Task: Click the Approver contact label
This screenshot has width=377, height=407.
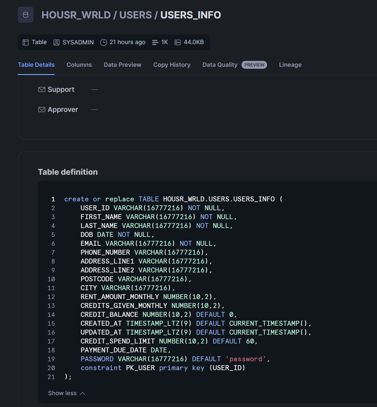Action: click(x=63, y=110)
